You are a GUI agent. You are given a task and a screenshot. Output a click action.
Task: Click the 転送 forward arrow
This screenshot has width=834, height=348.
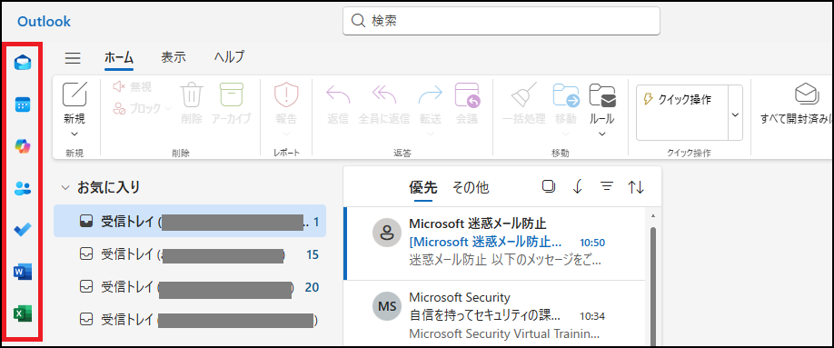(431, 95)
